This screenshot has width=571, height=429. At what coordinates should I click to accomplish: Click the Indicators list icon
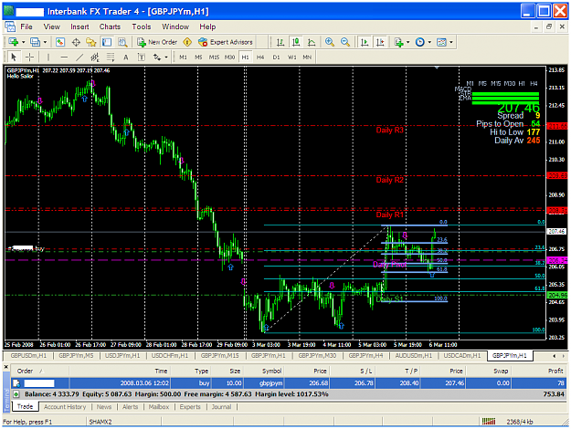pyautogui.click(x=398, y=42)
